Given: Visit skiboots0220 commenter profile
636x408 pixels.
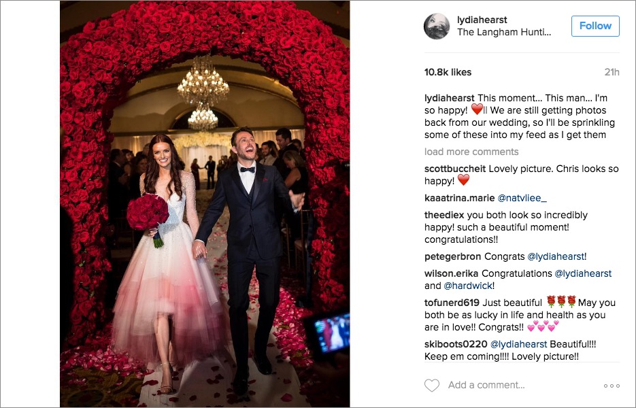Looking at the screenshot, I should 456,344.
